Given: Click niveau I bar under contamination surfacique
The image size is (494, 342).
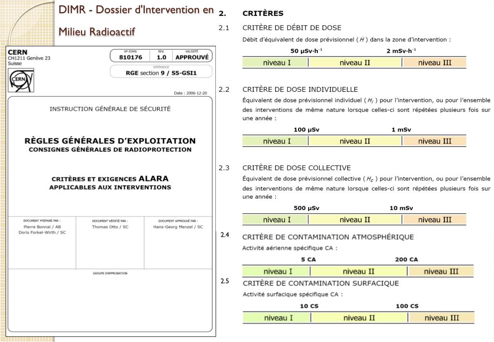Looking at the screenshot, I should tap(277, 318).
